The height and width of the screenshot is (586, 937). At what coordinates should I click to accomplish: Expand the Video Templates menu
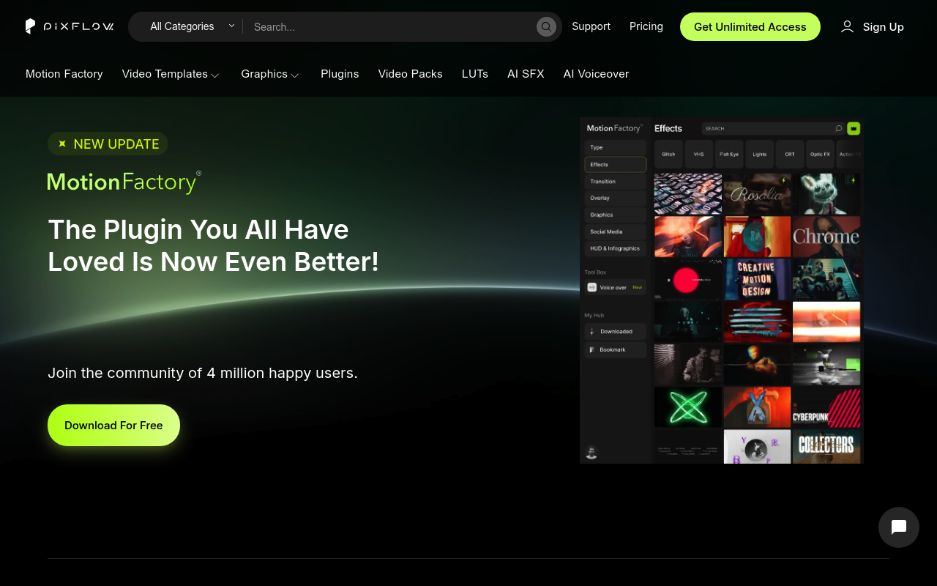171,74
